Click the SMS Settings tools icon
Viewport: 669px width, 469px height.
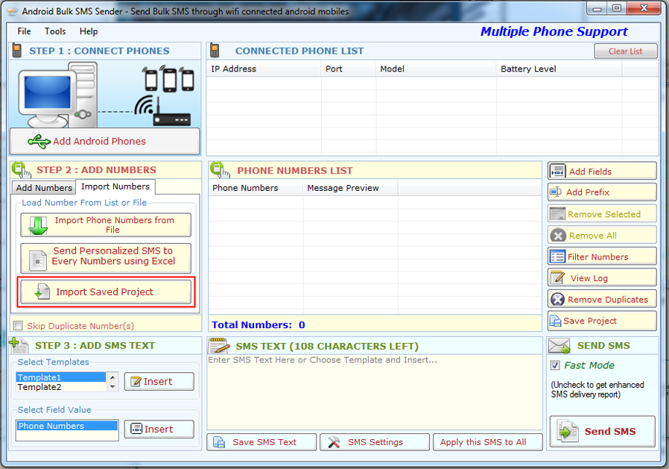pos(334,442)
